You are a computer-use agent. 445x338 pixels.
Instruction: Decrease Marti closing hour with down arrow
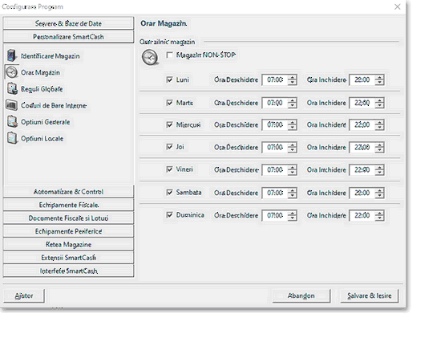point(379,105)
